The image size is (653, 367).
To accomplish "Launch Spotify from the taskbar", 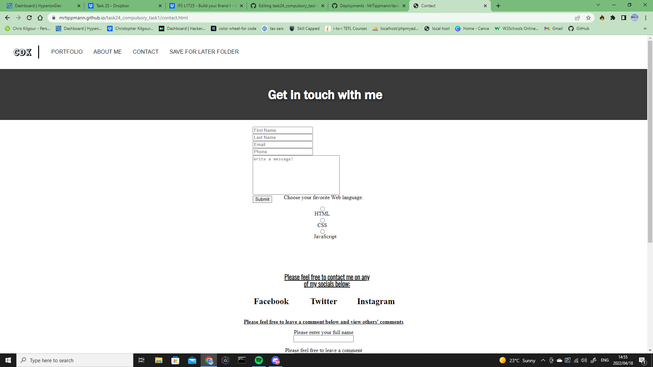I will point(259,360).
